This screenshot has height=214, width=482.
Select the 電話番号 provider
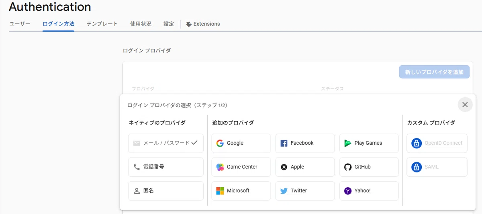pos(166,167)
